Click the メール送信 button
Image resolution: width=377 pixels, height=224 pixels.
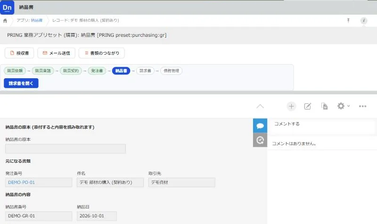point(56,53)
